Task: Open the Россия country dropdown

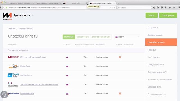Action: click(x=127, y=37)
